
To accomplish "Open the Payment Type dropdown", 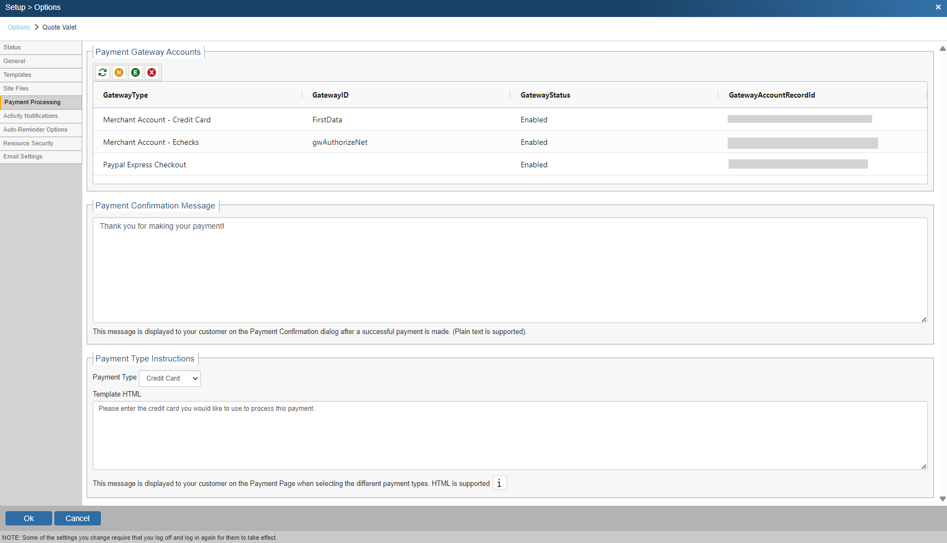I will pyautogui.click(x=170, y=378).
